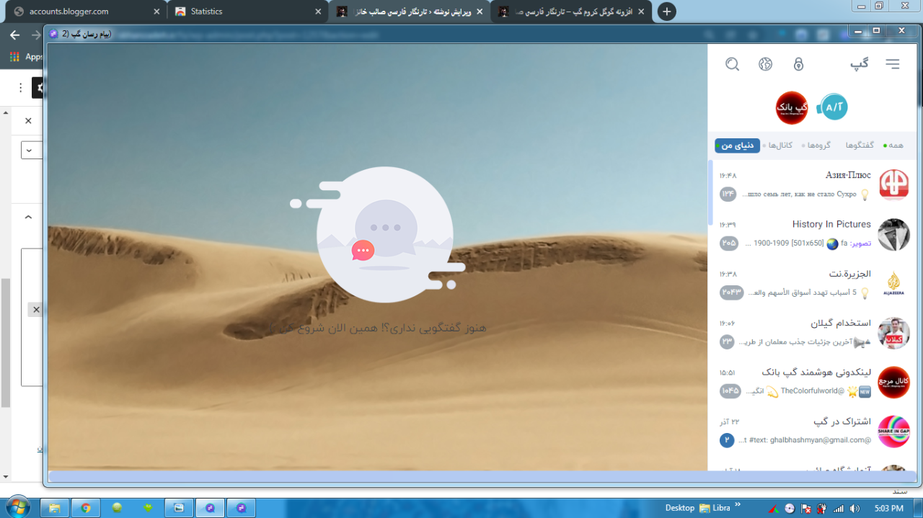The width and height of the screenshot is (923, 518).
Task: Switch to the افزونه گوگل کروم گپ tab
Action: pyautogui.click(x=570, y=12)
